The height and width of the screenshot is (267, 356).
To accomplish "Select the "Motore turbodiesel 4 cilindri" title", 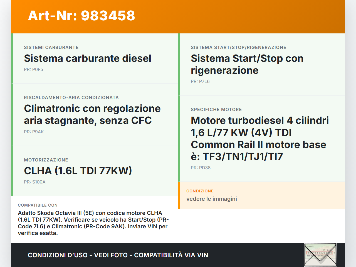I will click(260, 139).
